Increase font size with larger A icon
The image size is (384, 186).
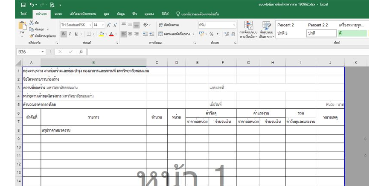[x=109, y=25]
